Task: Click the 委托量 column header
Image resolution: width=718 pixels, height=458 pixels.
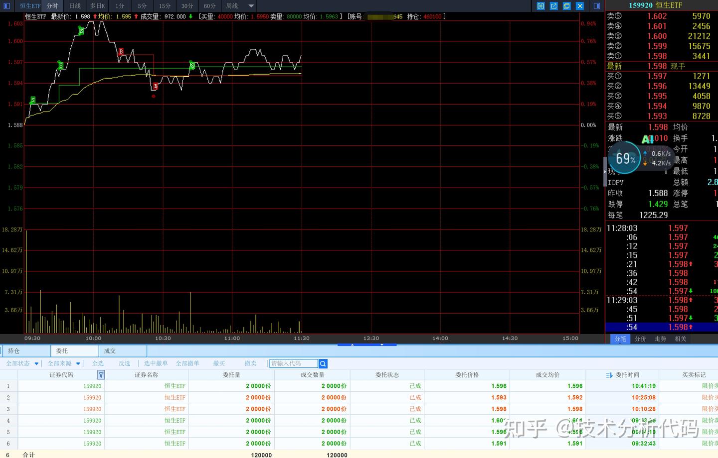Action: [231, 375]
